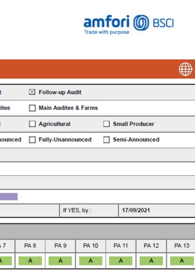Screen dimensions: 195x277
Task: Click green A rating under PA 11
Action: [121, 260]
